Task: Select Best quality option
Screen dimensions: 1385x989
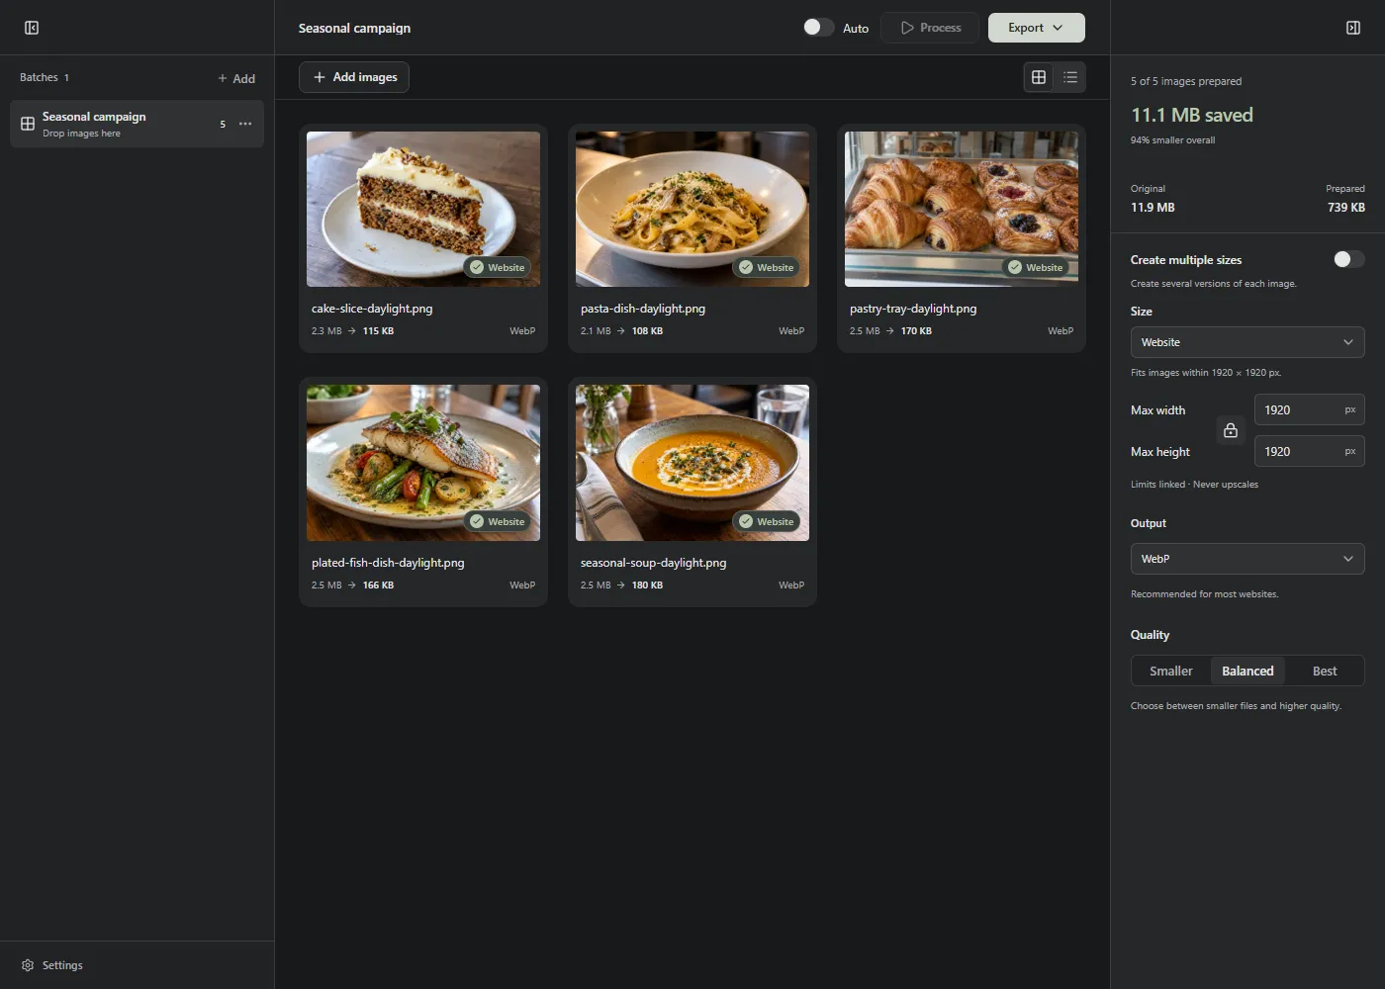Action: coord(1325,671)
